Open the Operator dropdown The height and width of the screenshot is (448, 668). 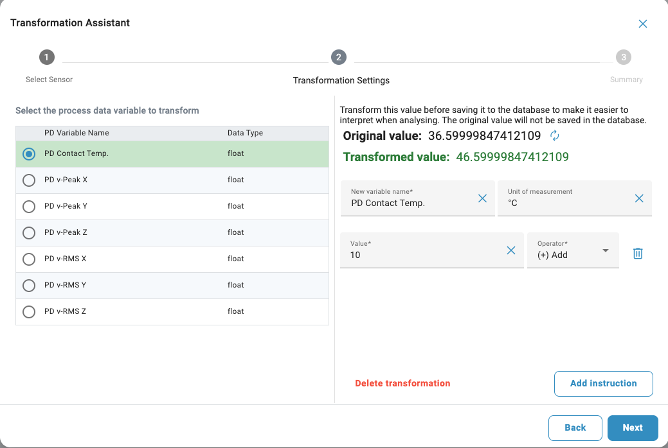click(573, 250)
